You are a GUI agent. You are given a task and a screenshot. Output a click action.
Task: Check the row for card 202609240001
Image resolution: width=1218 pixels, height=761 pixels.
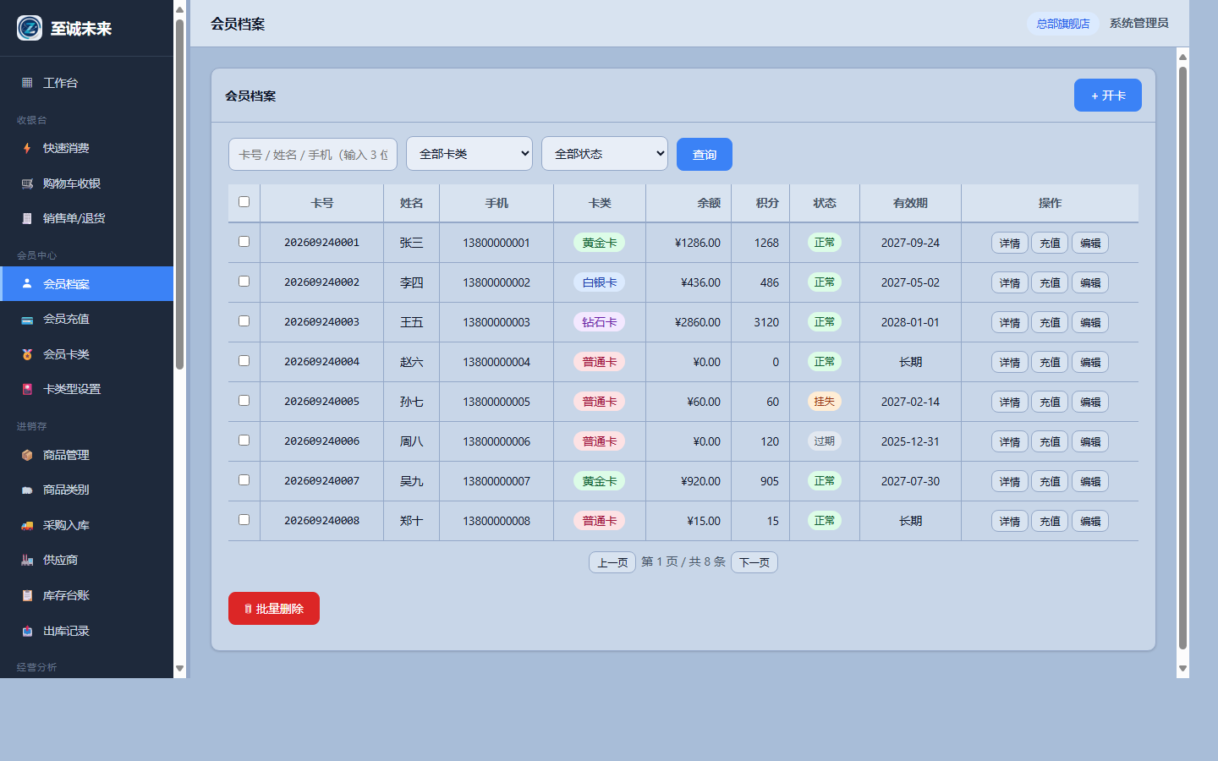[x=244, y=242]
